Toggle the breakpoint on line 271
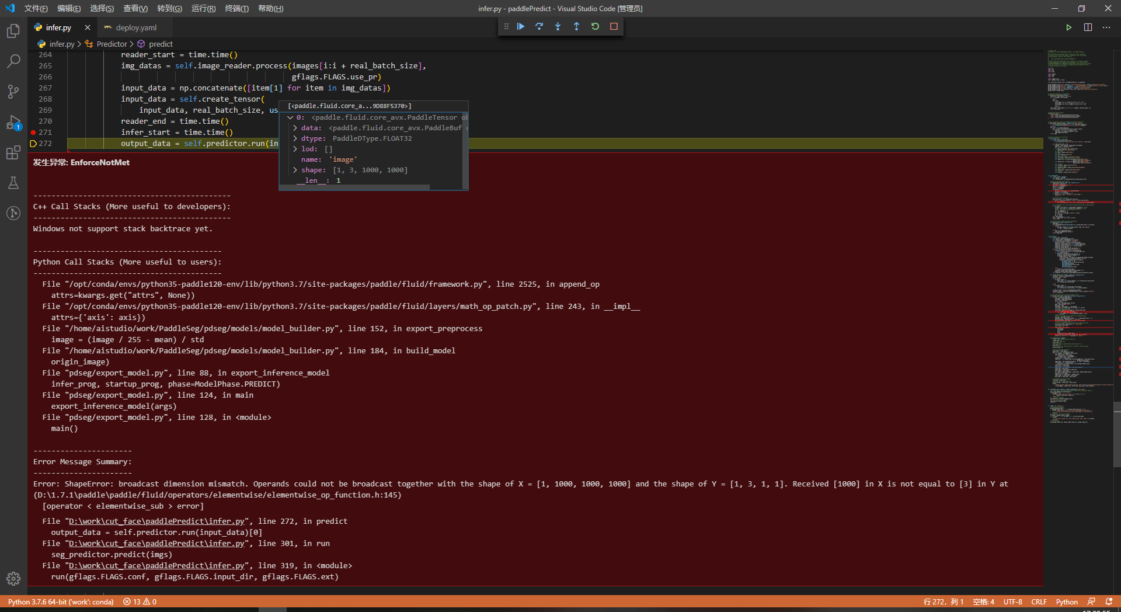1121x612 pixels. tap(33, 133)
